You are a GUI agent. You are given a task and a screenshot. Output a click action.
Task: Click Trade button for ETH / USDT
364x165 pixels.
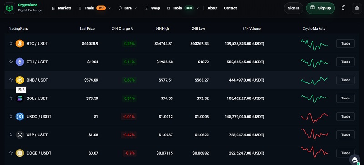click(345, 62)
